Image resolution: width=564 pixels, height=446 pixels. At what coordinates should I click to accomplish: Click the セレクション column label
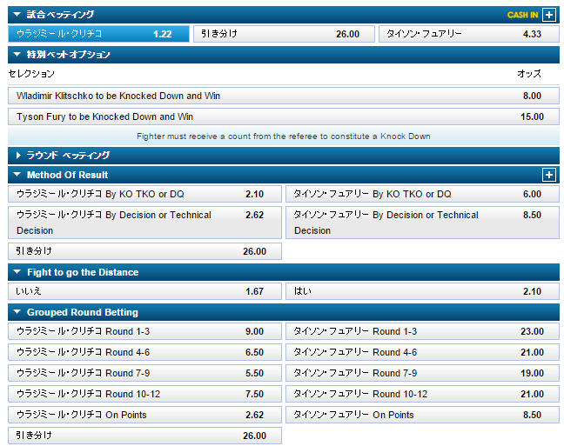pos(31,74)
